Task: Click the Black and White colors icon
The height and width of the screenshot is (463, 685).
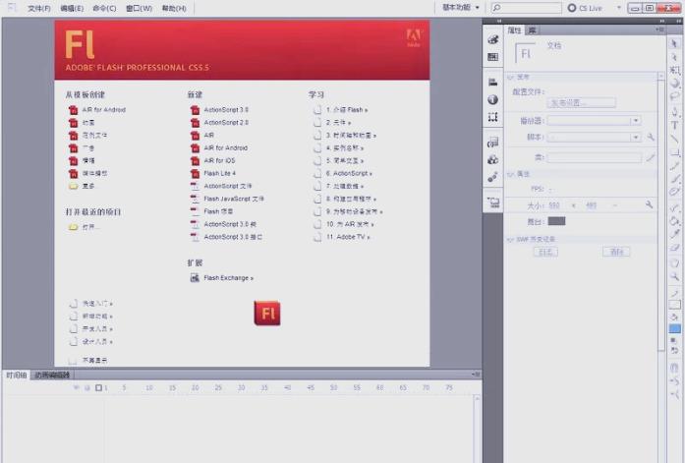Action: click(x=673, y=340)
